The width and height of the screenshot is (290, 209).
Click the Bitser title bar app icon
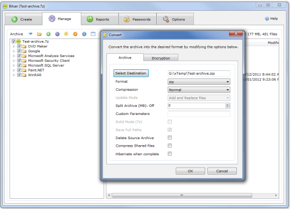point(5,6)
